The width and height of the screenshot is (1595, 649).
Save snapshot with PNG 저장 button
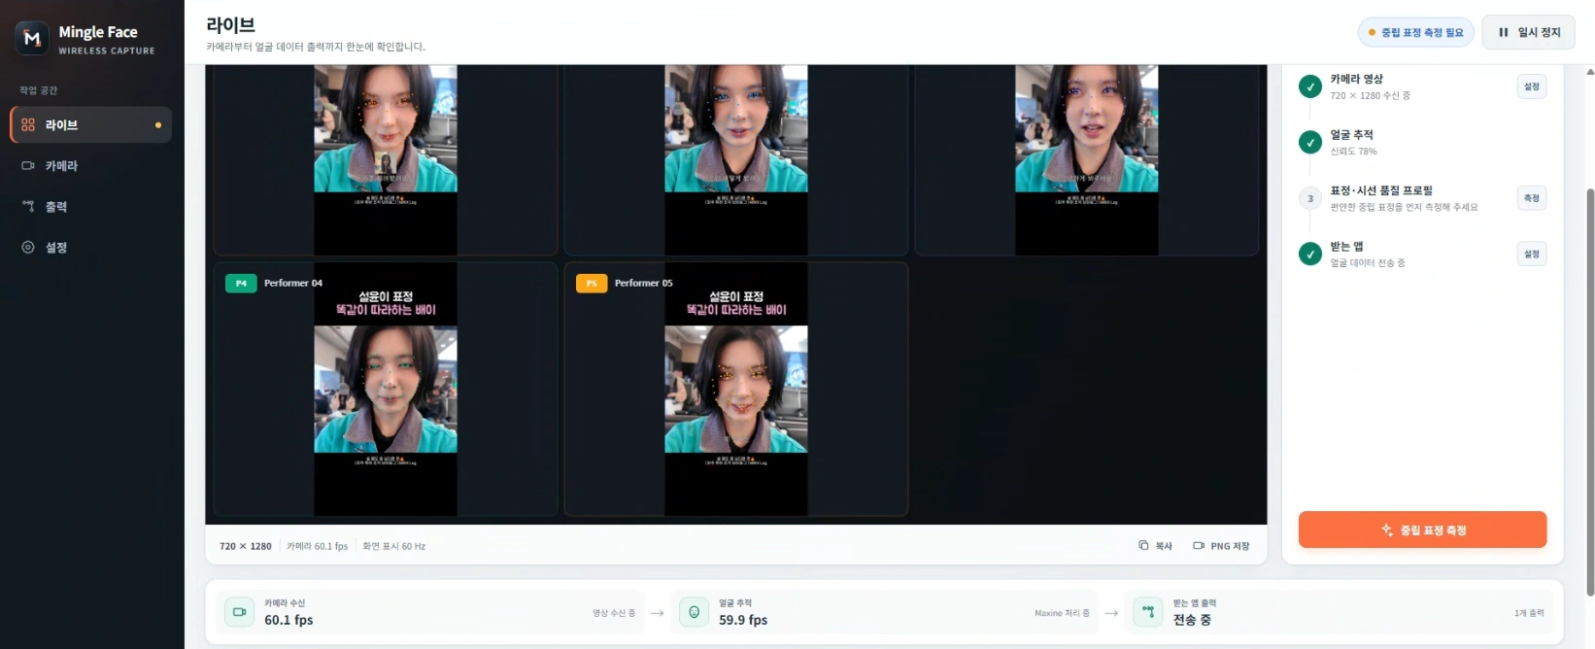pyautogui.click(x=1221, y=546)
